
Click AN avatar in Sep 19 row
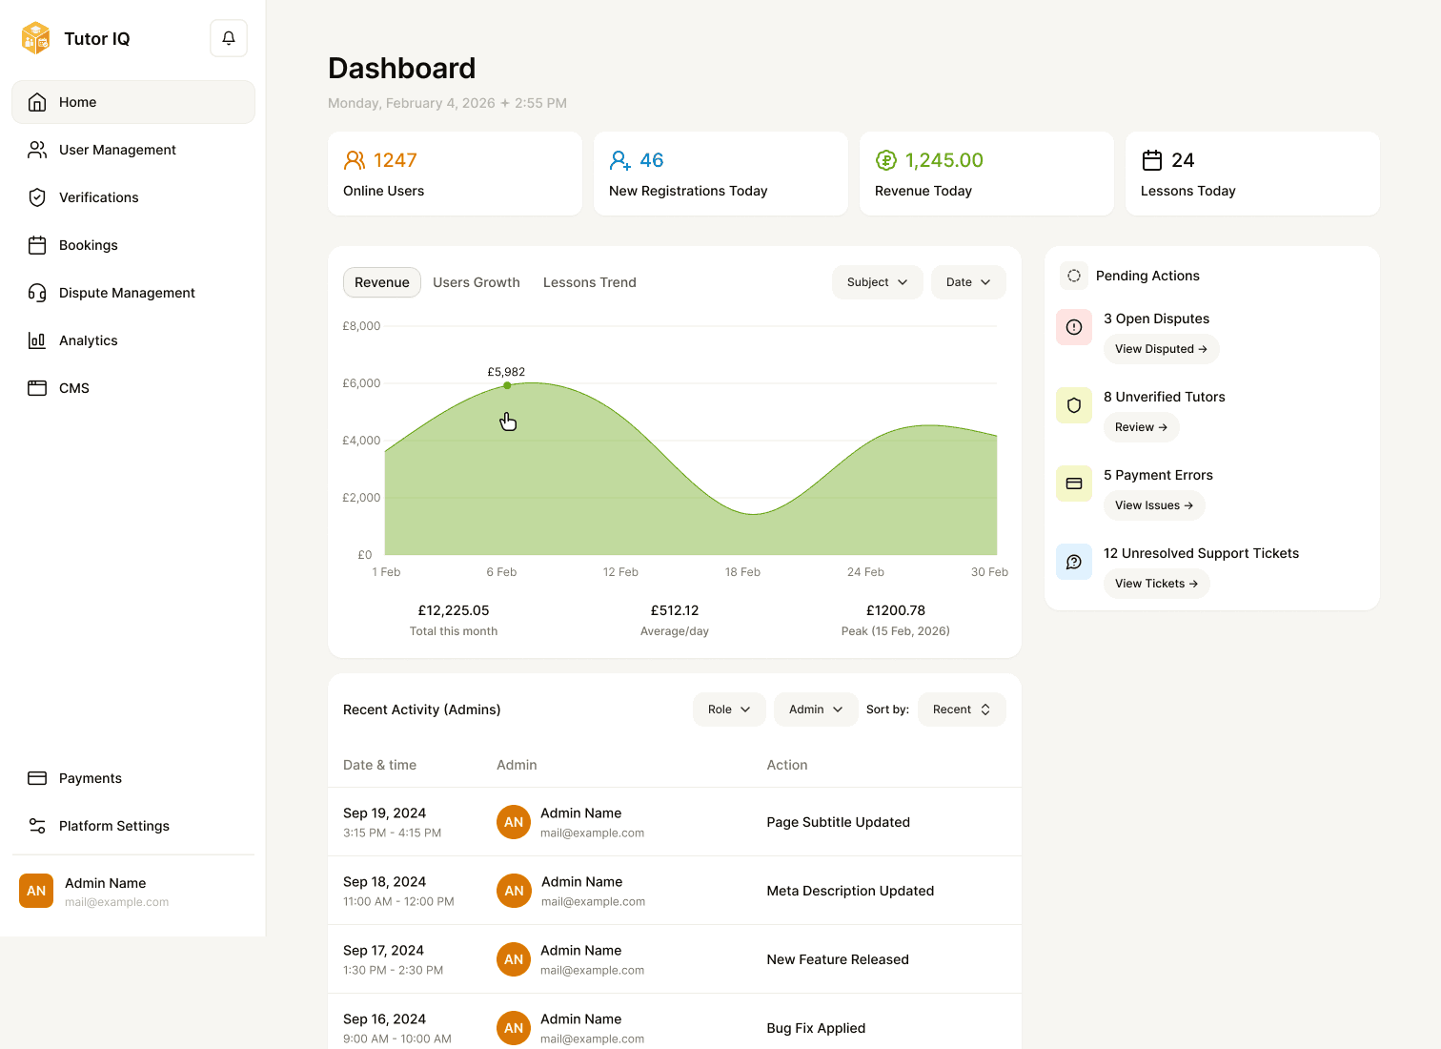[x=514, y=822]
